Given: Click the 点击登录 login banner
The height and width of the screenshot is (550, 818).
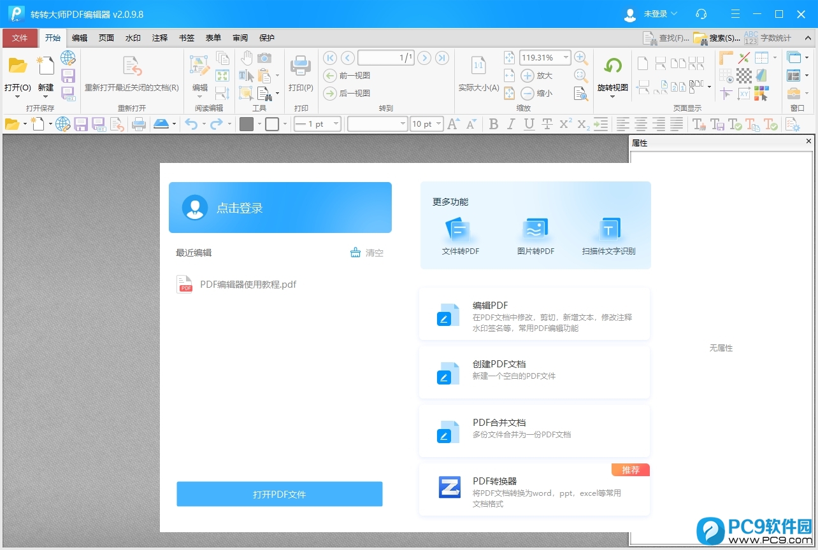Looking at the screenshot, I should coord(280,208).
